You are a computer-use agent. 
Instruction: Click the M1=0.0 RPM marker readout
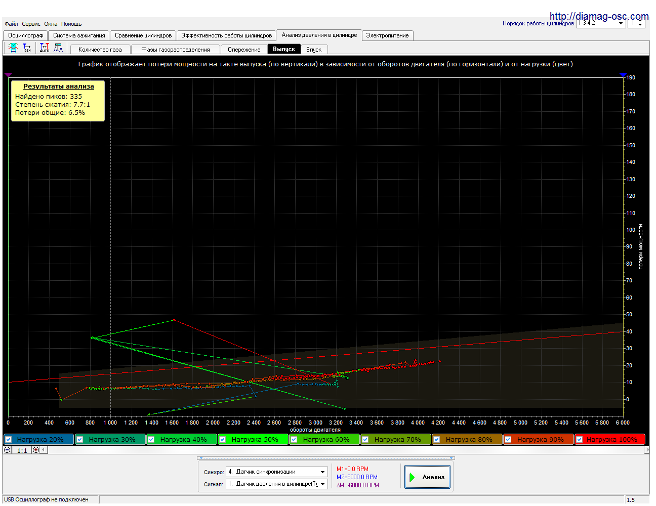[x=353, y=469]
